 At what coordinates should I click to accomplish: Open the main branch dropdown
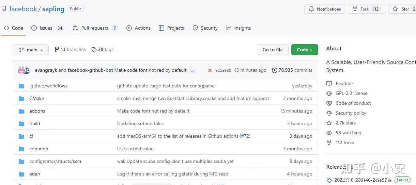pyautogui.click(x=31, y=50)
